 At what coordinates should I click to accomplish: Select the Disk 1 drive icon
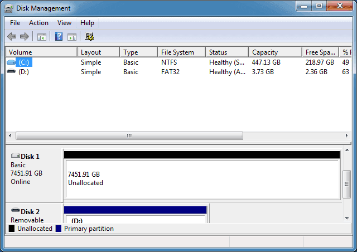coord(16,156)
